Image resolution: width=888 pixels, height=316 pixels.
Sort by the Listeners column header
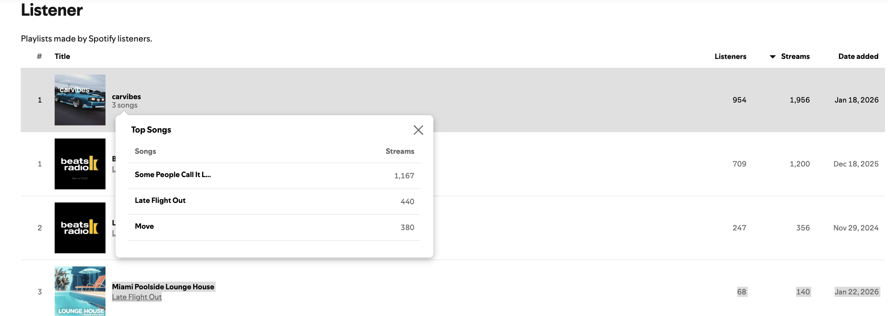[730, 56]
